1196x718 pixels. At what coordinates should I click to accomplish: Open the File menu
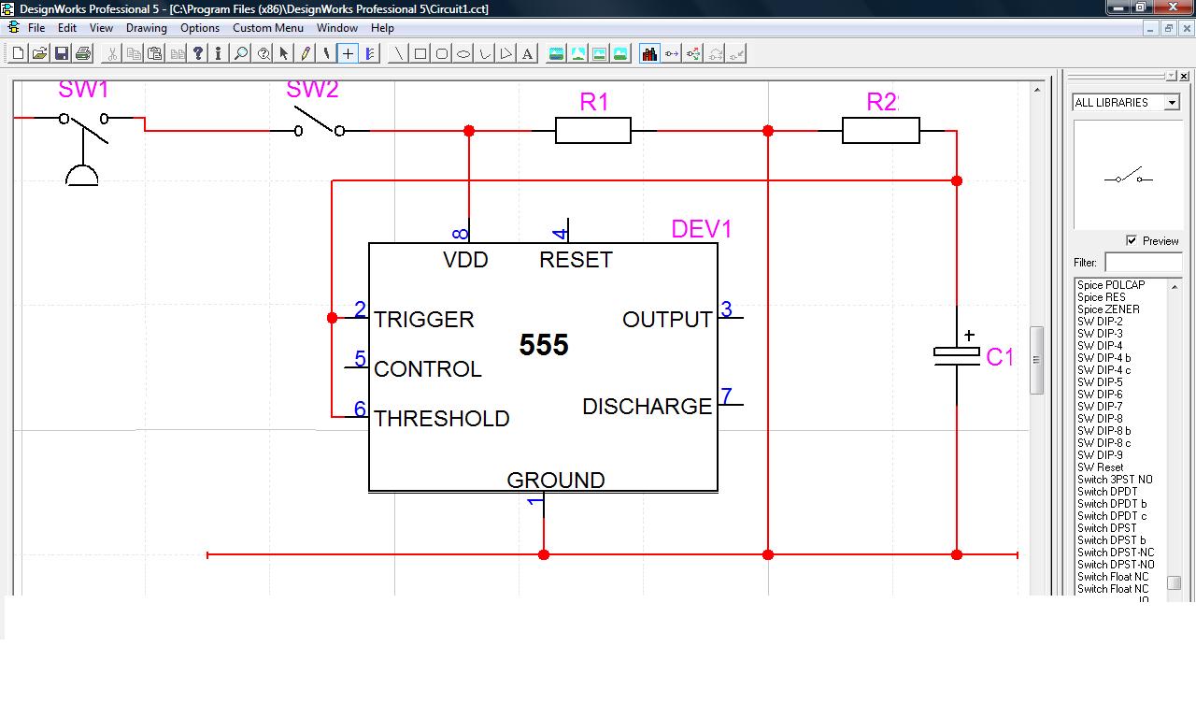36,28
